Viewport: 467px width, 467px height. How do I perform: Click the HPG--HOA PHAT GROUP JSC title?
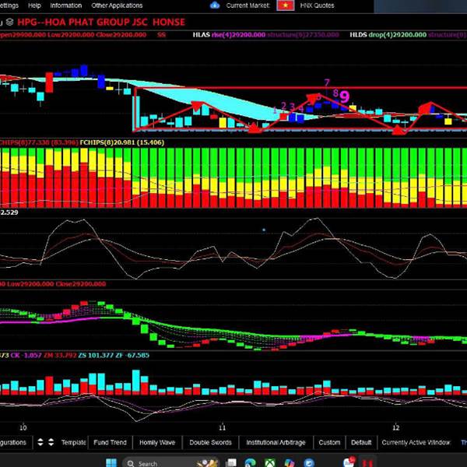click(x=101, y=22)
